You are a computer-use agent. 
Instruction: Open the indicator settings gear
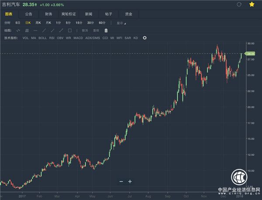click(145, 38)
